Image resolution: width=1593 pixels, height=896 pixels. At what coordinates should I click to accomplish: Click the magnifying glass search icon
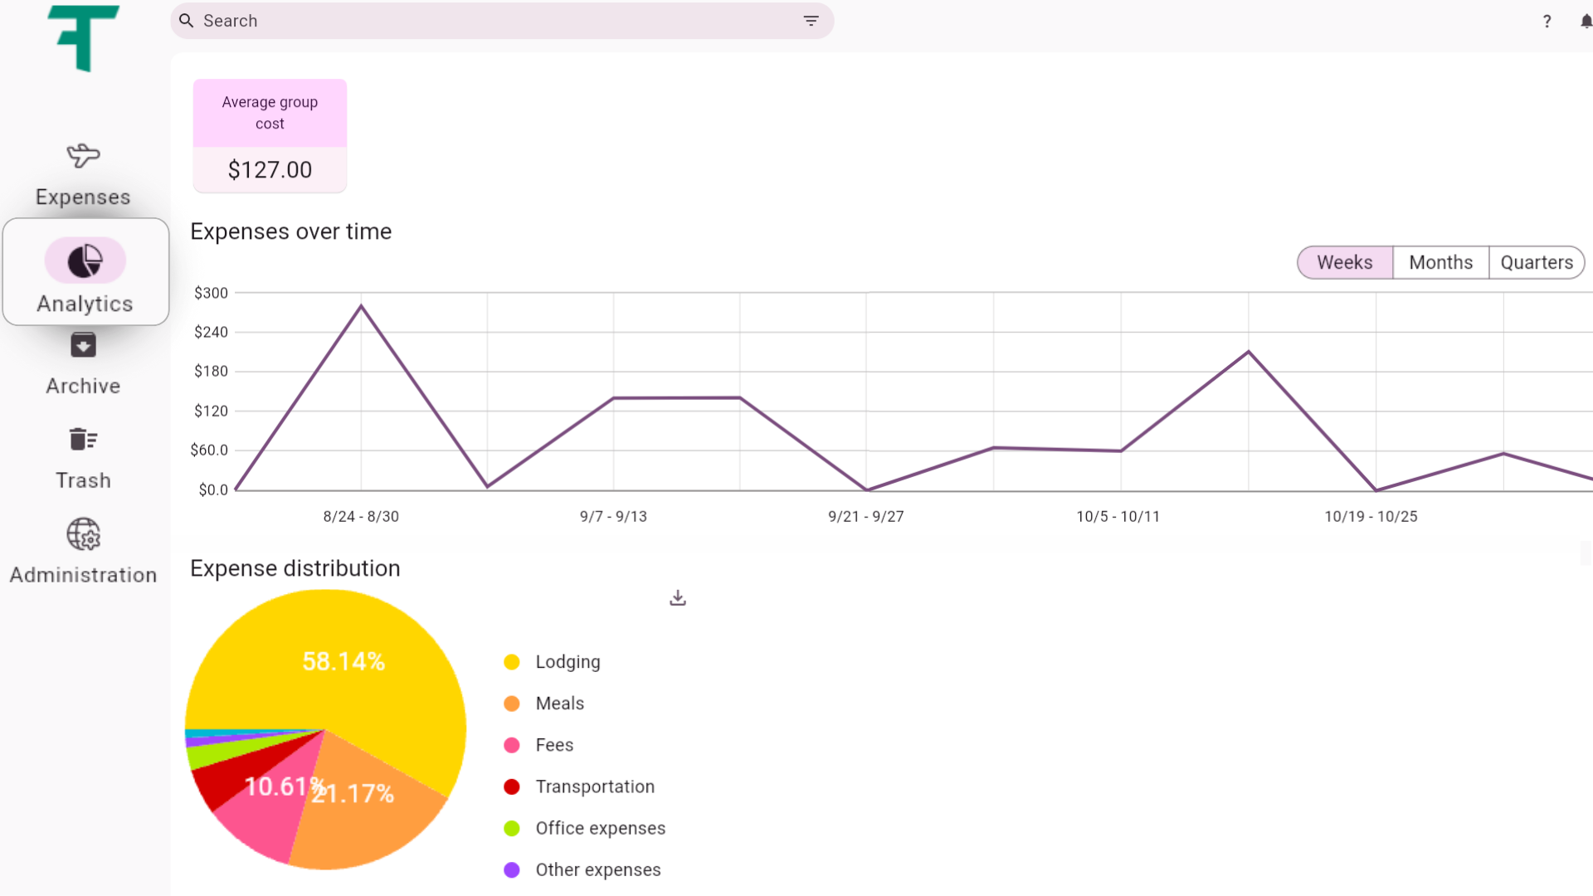(186, 20)
